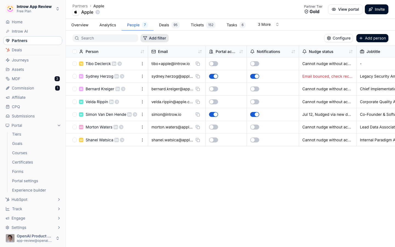The image size is (395, 247).
Task: Switch to the Deals tab
Action: pos(169,25)
